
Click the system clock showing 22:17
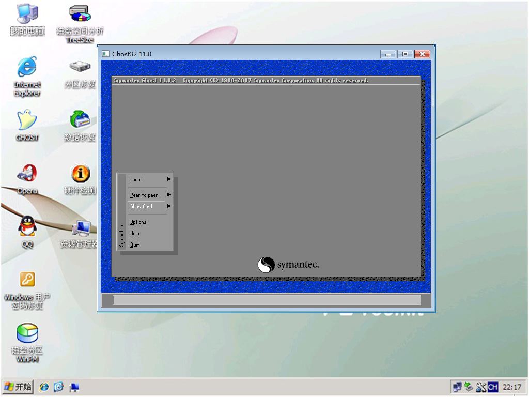point(512,387)
